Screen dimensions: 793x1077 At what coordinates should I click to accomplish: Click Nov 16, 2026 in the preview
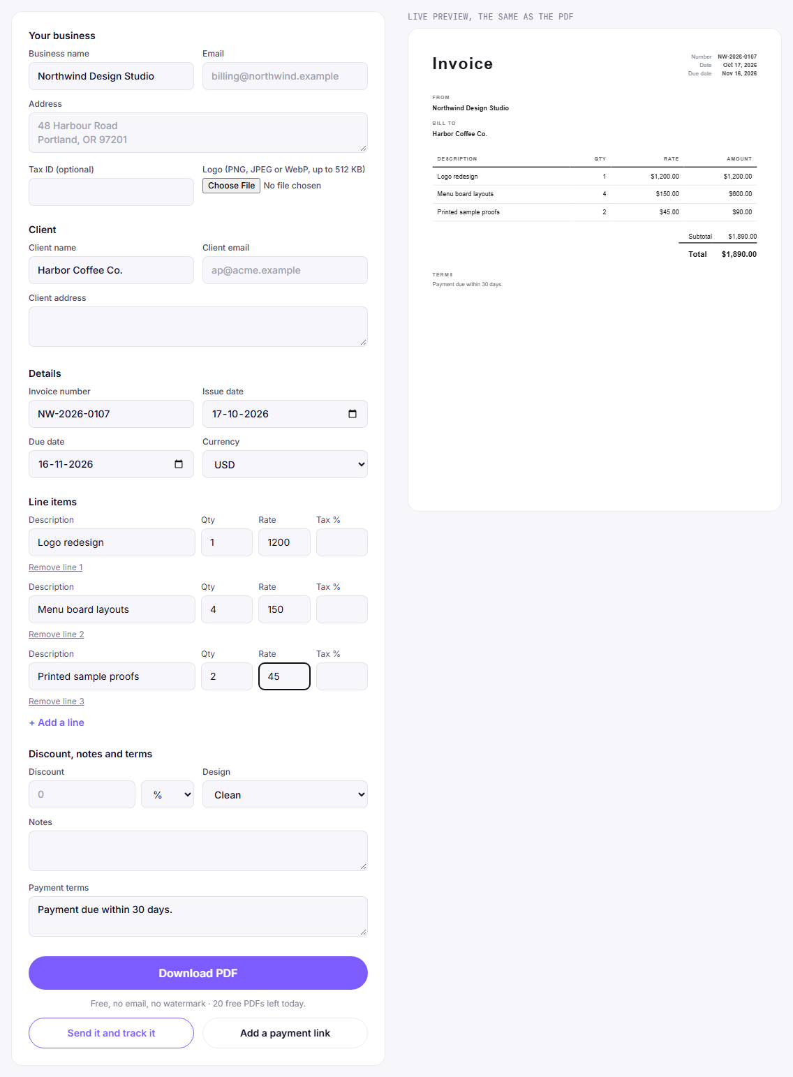point(739,73)
